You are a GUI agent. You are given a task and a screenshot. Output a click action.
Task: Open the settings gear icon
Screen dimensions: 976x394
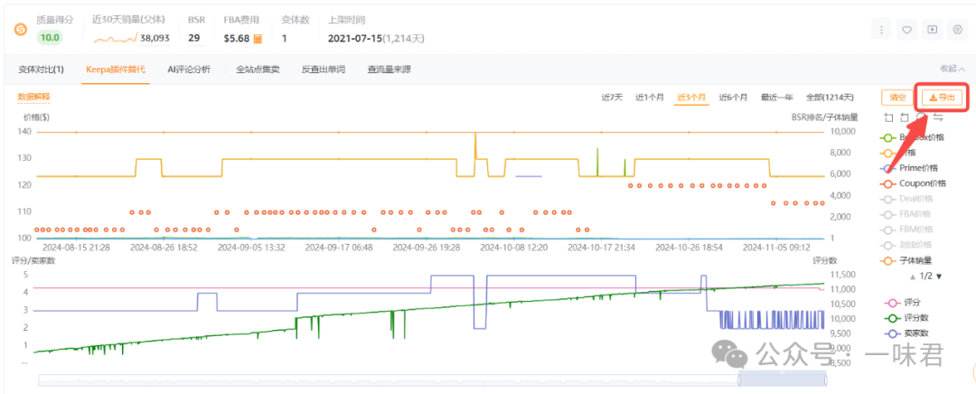tap(958, 30)
